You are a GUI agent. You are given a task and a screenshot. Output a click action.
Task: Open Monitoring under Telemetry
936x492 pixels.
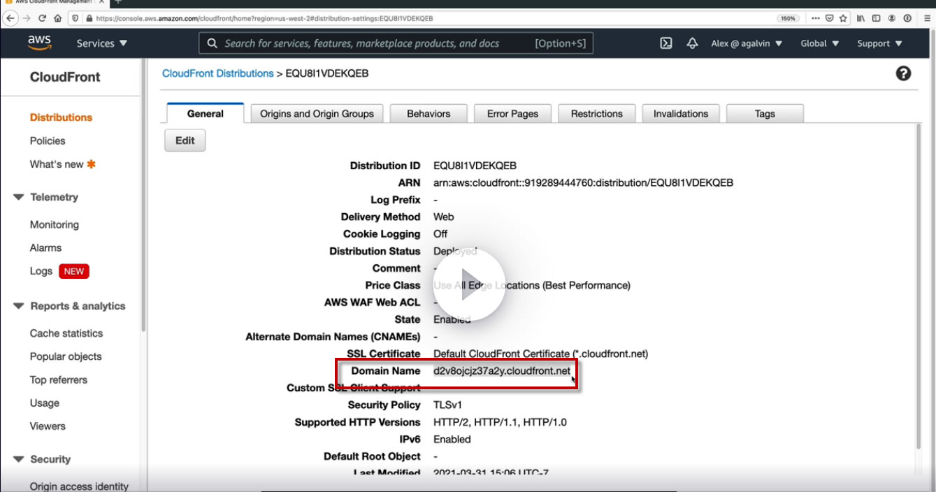click(55, 224)
